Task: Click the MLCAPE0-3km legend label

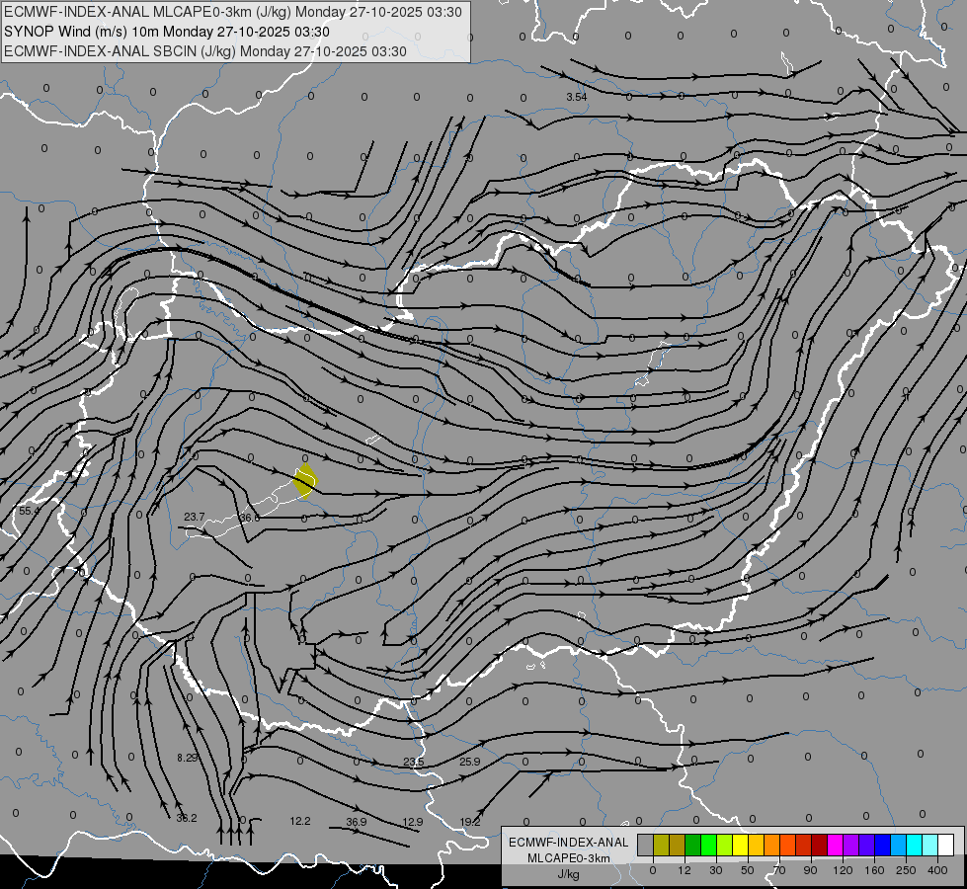Action: click(x=569, y=858)
